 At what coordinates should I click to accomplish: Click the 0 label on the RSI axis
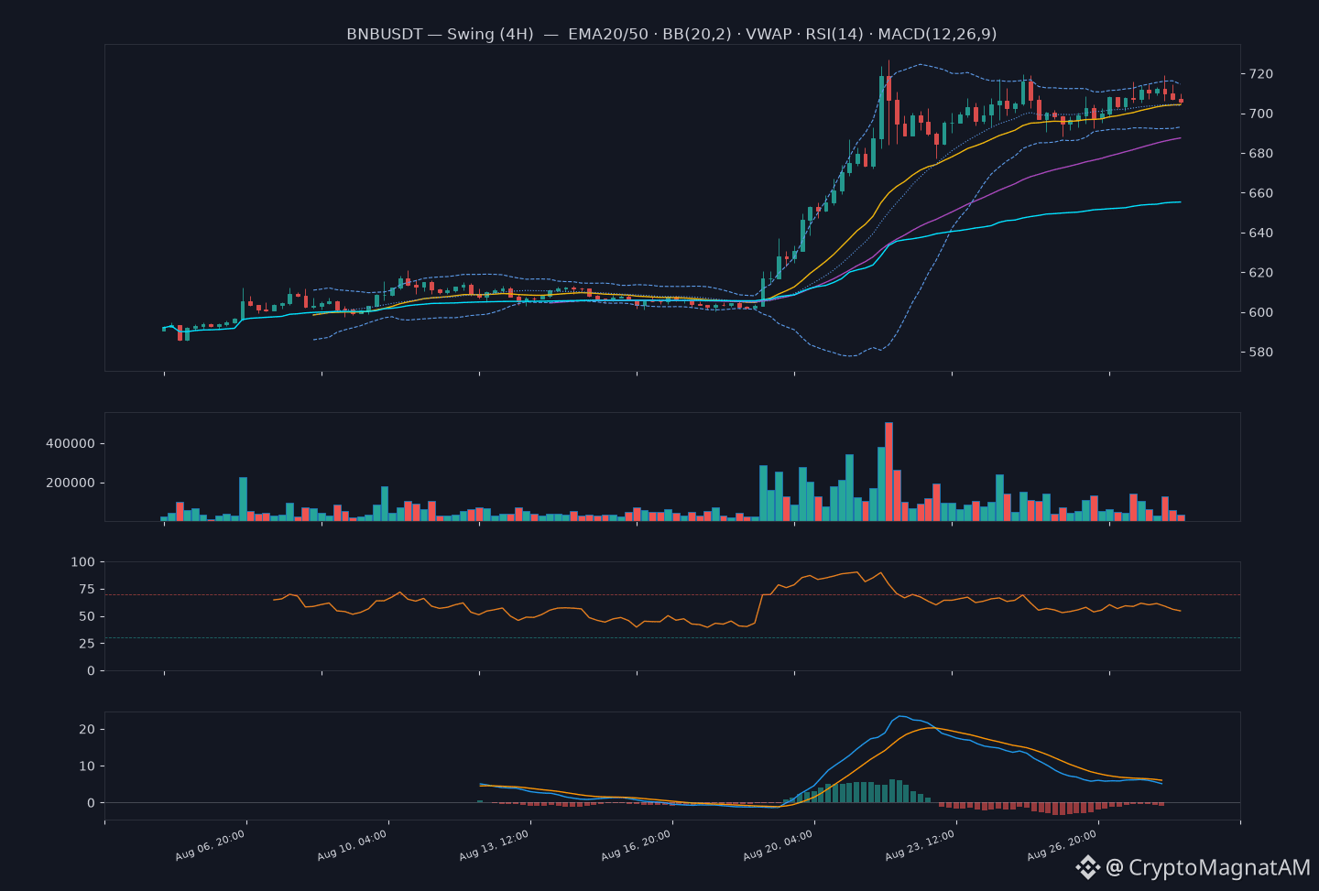tap(91, 670)
